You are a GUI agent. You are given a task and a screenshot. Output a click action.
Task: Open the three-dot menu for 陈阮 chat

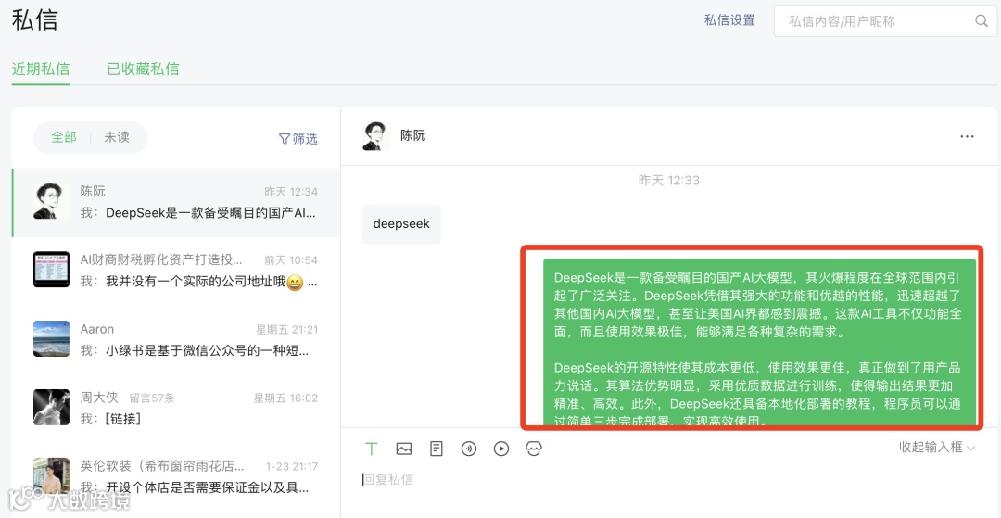tap(967, 136)
